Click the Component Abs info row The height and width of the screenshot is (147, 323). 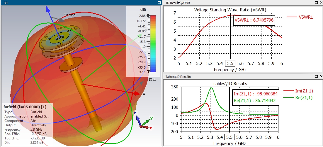pyautogui.click(x=26, y=121)
